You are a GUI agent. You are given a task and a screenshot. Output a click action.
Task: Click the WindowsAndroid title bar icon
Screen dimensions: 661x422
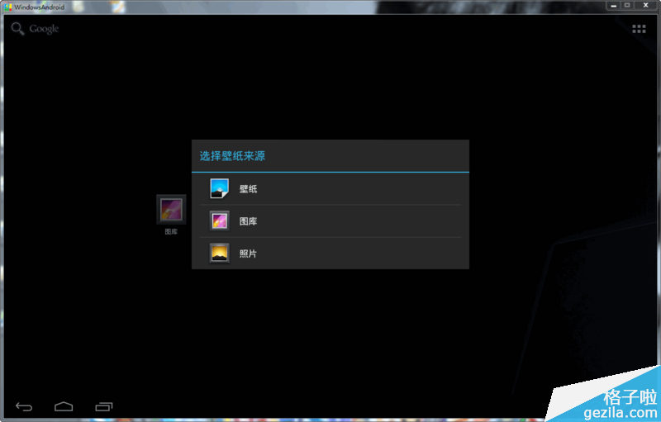click(7, 7)
